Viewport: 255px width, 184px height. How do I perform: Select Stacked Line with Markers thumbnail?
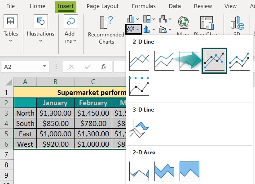240,61
